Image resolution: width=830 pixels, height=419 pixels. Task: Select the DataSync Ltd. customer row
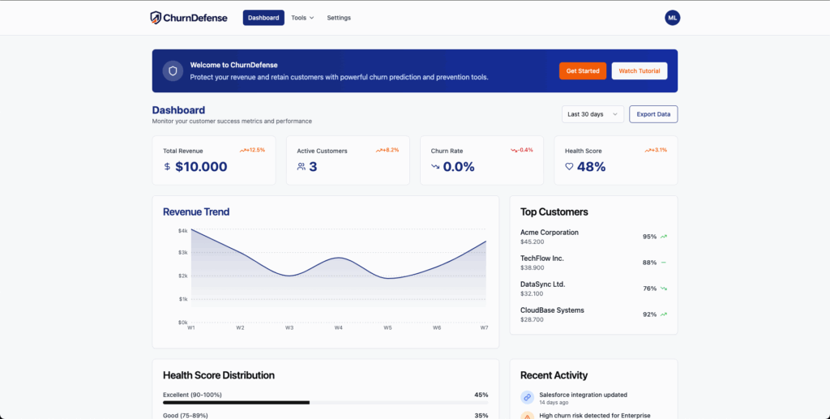[593, 289]
